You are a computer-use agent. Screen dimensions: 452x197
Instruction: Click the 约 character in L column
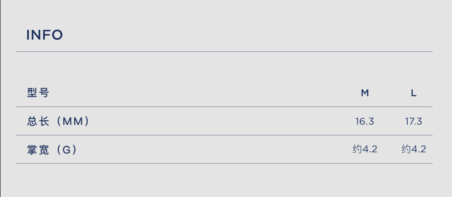[406, 149]
